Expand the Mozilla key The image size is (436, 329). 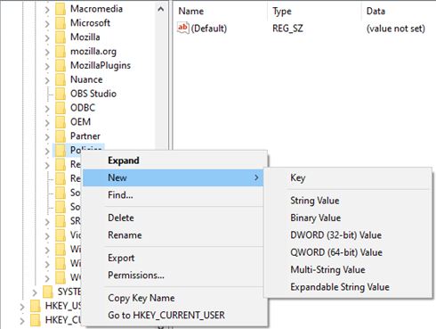[x=47, y=38]
